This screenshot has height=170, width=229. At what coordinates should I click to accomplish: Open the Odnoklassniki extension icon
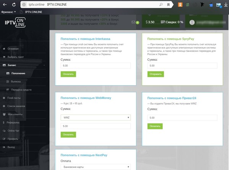tap(180, 5)
